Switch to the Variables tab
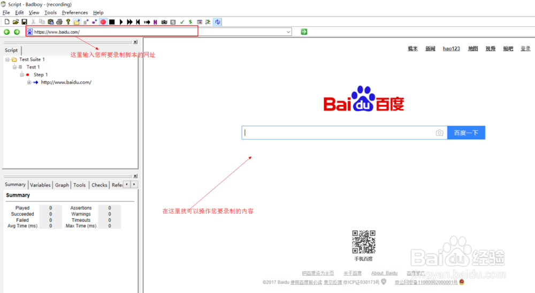The width and height of the screenshot is (535, 293). [x=40, y=185]
